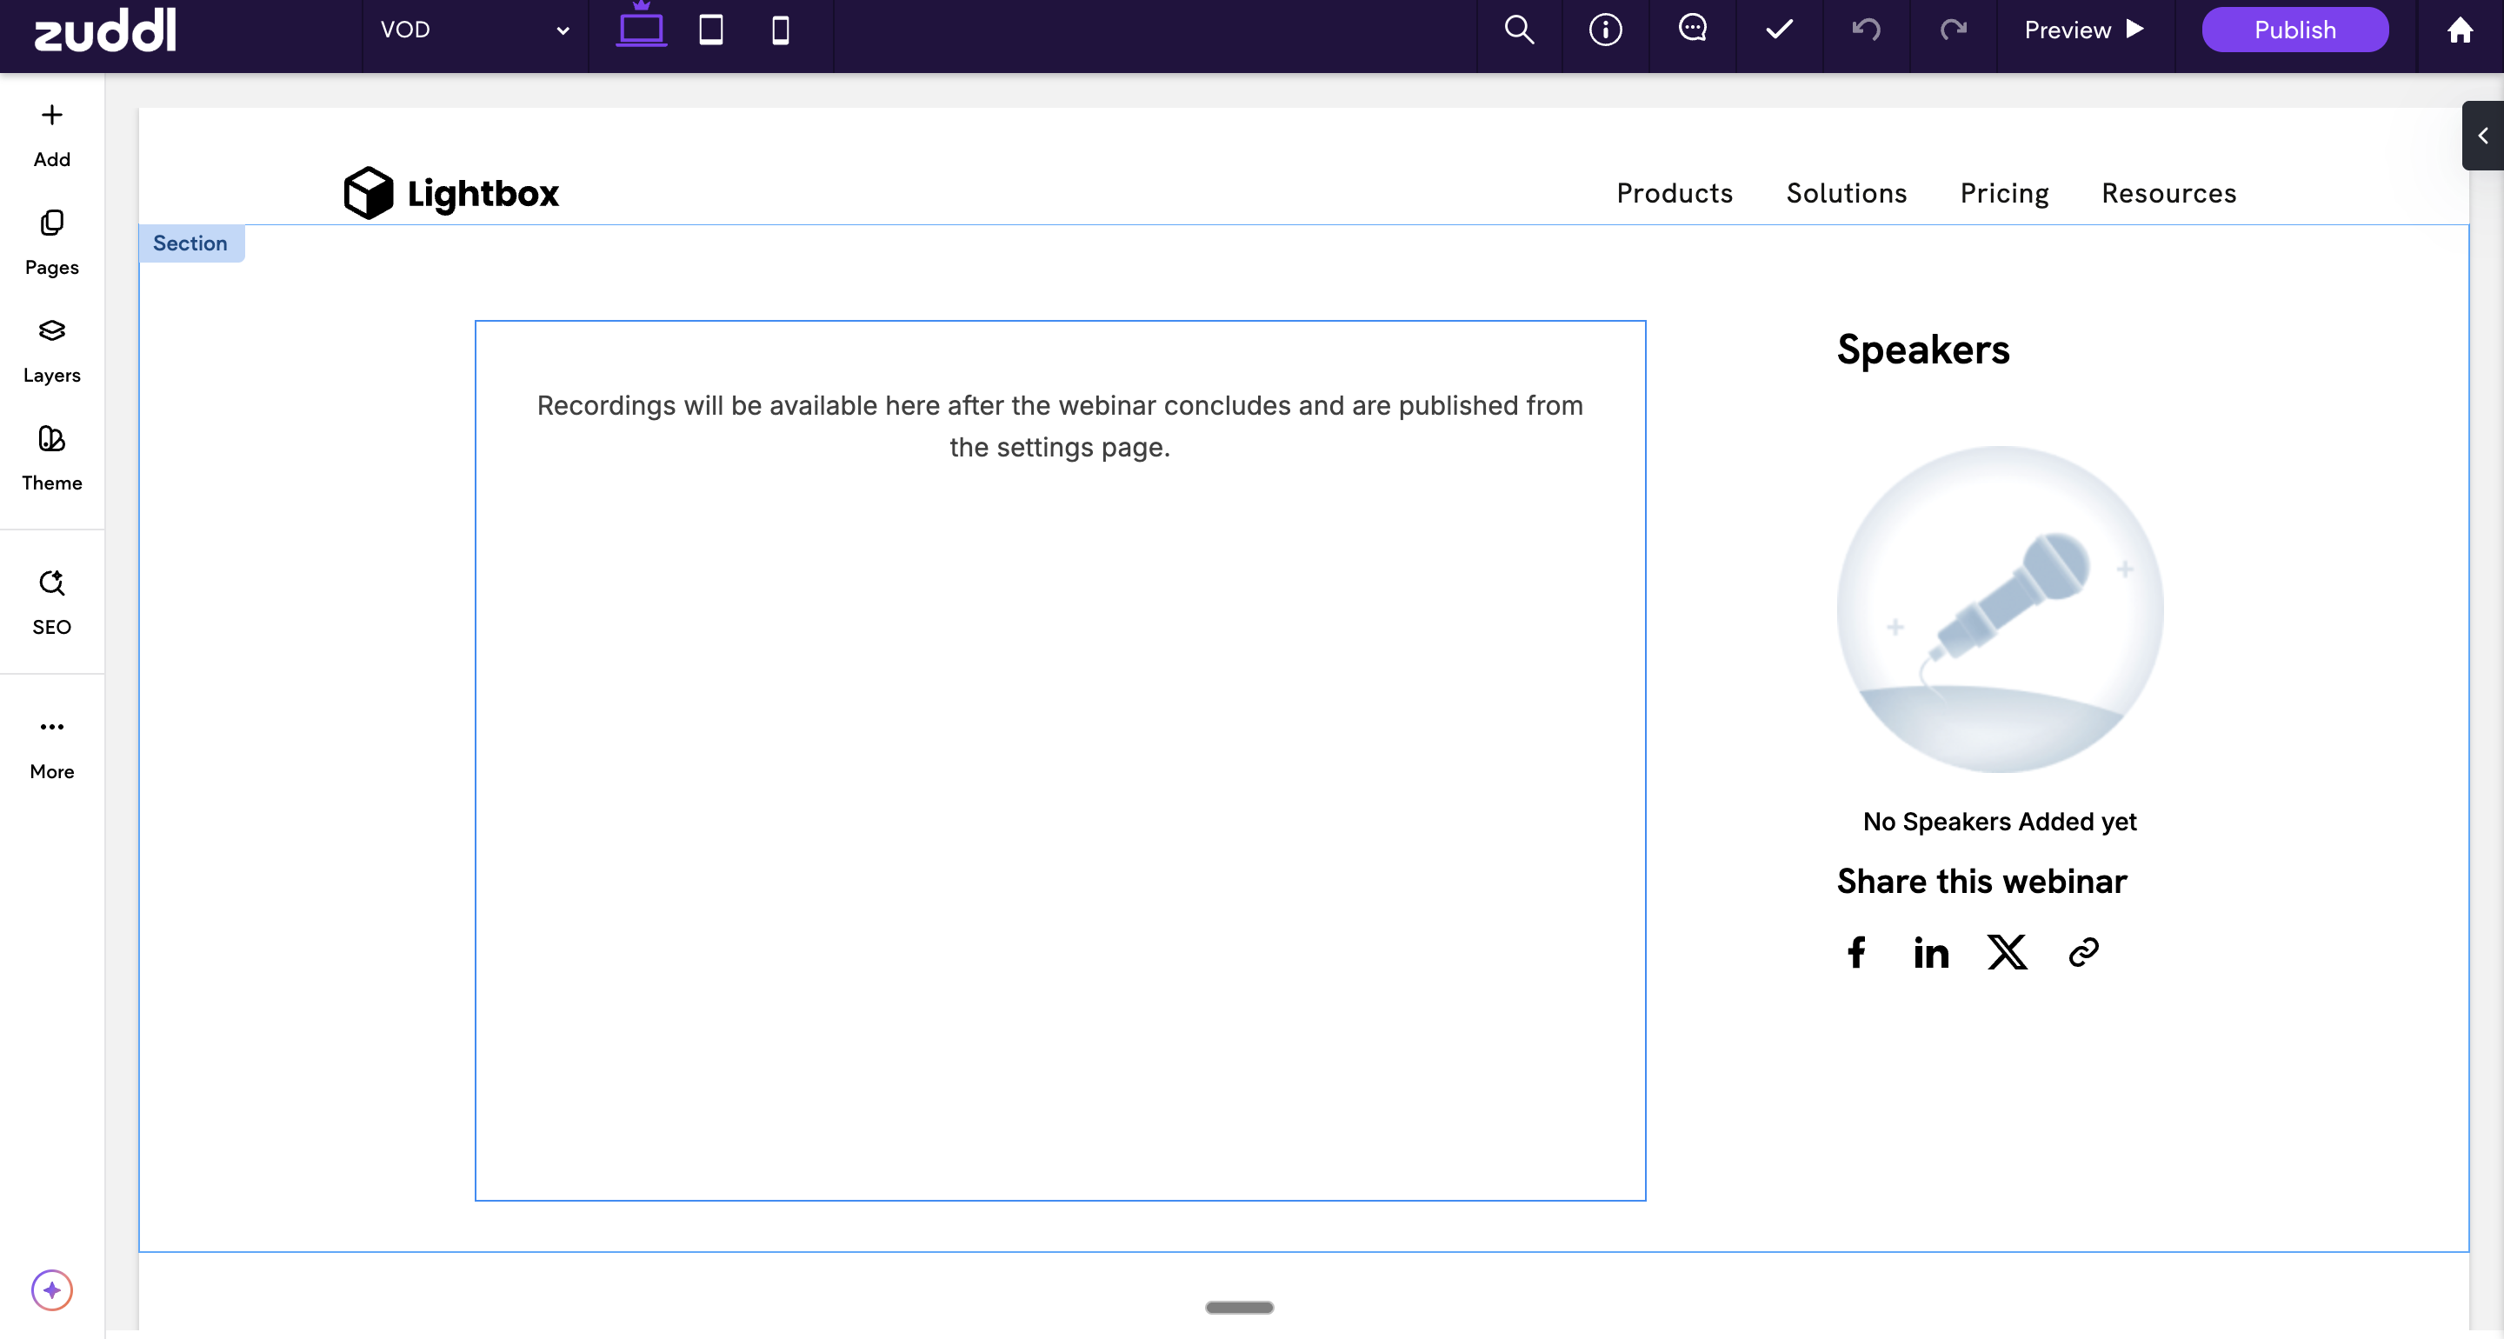Image resolution: width=2504 pixels, height=1339 pixels.
Task: Open the Add elements panel
Action: pos(51,134)
